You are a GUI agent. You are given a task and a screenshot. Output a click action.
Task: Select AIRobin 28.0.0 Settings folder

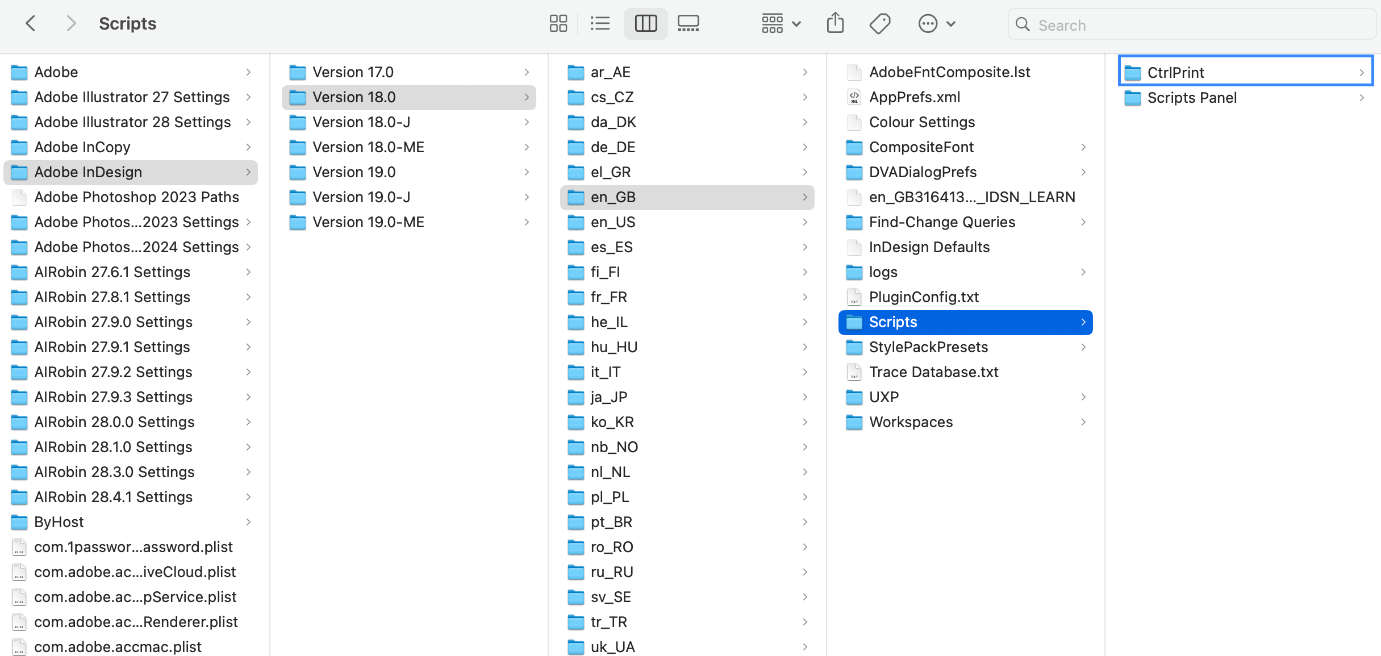(131, 422)
